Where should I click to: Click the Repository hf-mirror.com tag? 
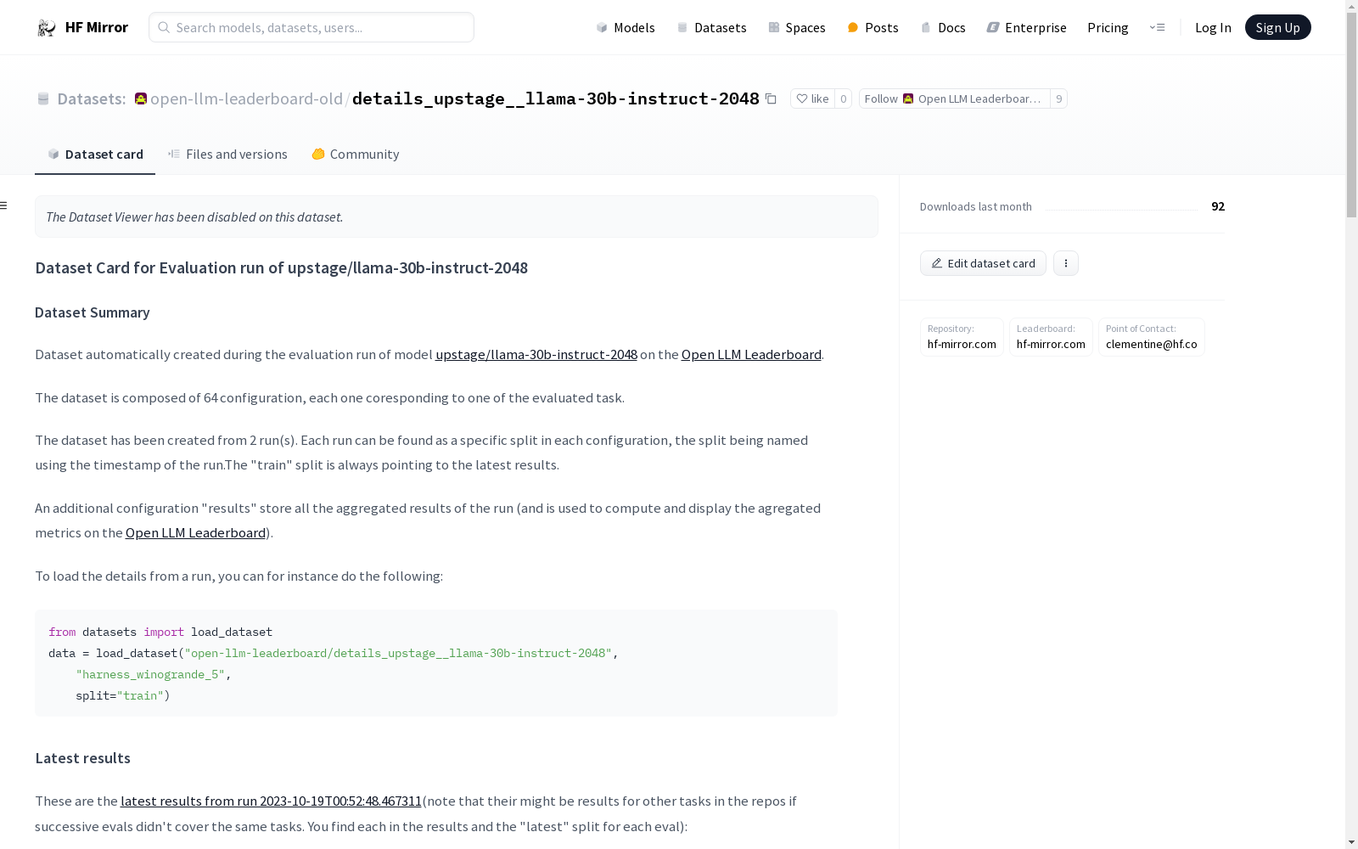tap(962, 337)
